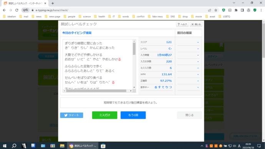
Task: Open the avast bookmark folder
Action: point(210,17)
